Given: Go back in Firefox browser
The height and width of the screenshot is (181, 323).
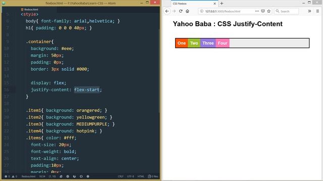Looking at the screenshot, I should click(167, 11).
